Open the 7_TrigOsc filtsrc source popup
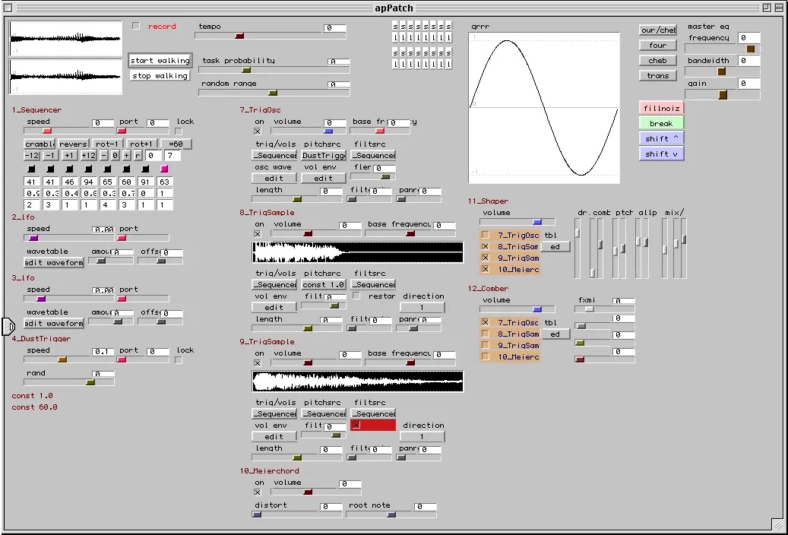The image size is (788, 535). click(x=373, y=155)
